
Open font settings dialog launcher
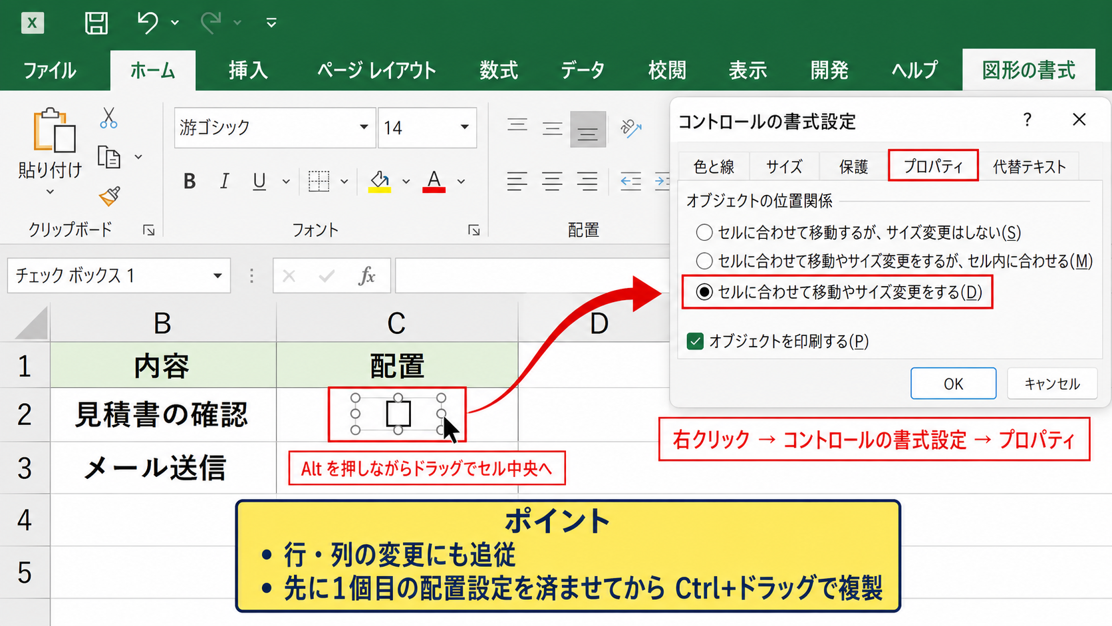474,230
